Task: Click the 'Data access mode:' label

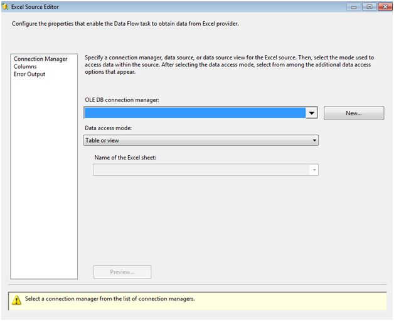Action: (x=109, y=128)
